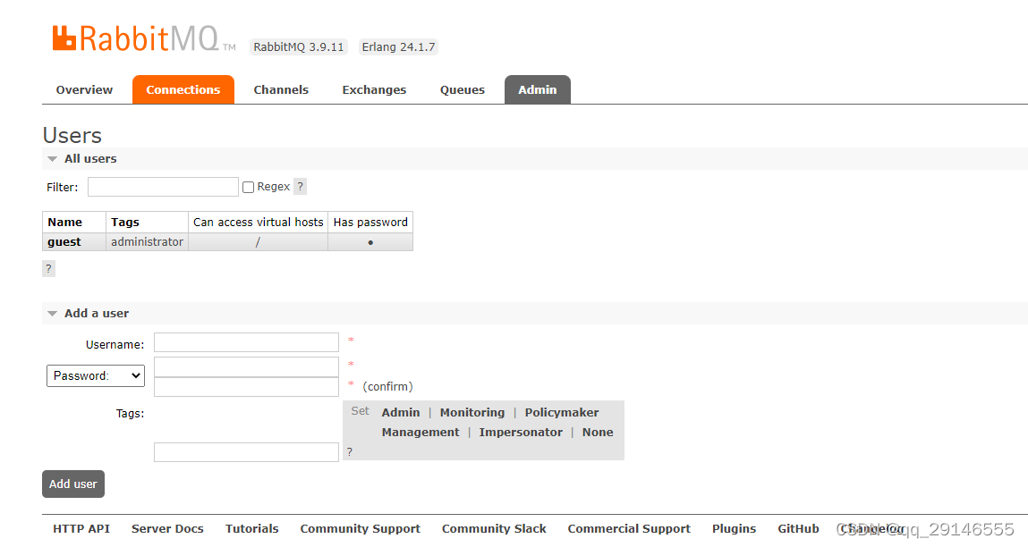The height and width of the screenshot is (547, 1028).
Task: Sort users by Tags column header
Action: 147,222
